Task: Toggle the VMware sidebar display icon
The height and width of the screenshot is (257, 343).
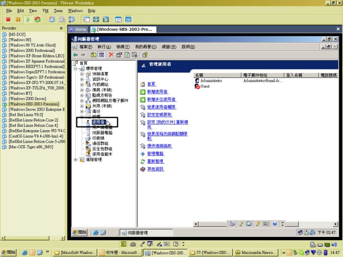Action: 87,19
